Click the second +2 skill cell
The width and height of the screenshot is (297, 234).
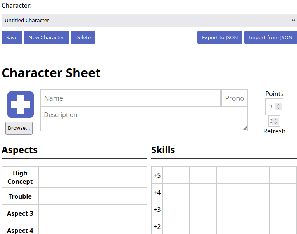tap(203, 226)
